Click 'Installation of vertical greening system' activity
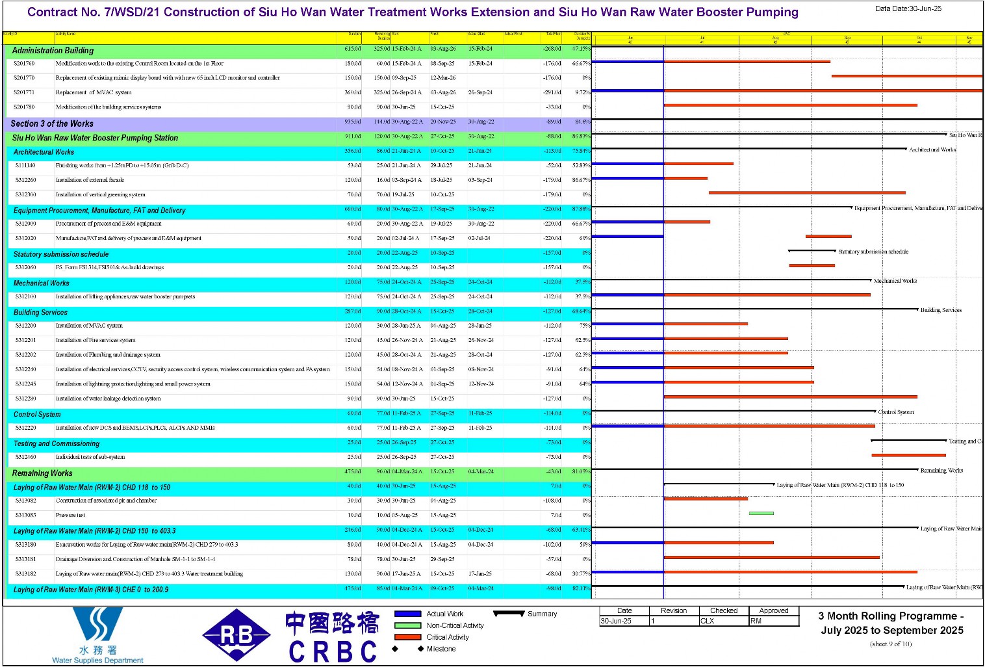Screen dimensions: 985x667 (x=101, y=194)
